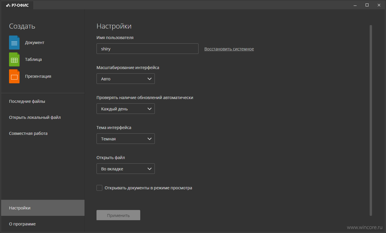Minimize the Р7-ОФИС window
This screenshot has height=233, width=386.
pyautogui.click(x=355, y=5)
